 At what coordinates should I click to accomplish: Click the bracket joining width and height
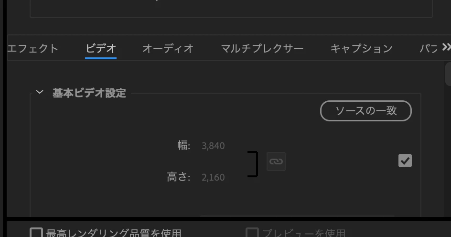pyautogui.click(x=253, y=164)
